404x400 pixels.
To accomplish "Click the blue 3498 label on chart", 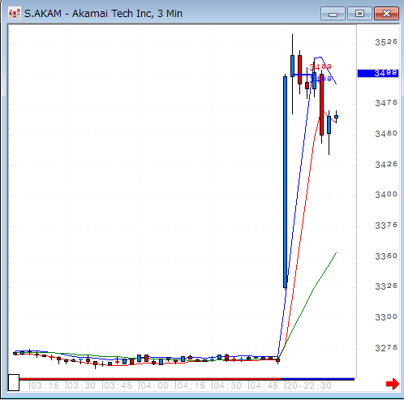I will [320, 79].
